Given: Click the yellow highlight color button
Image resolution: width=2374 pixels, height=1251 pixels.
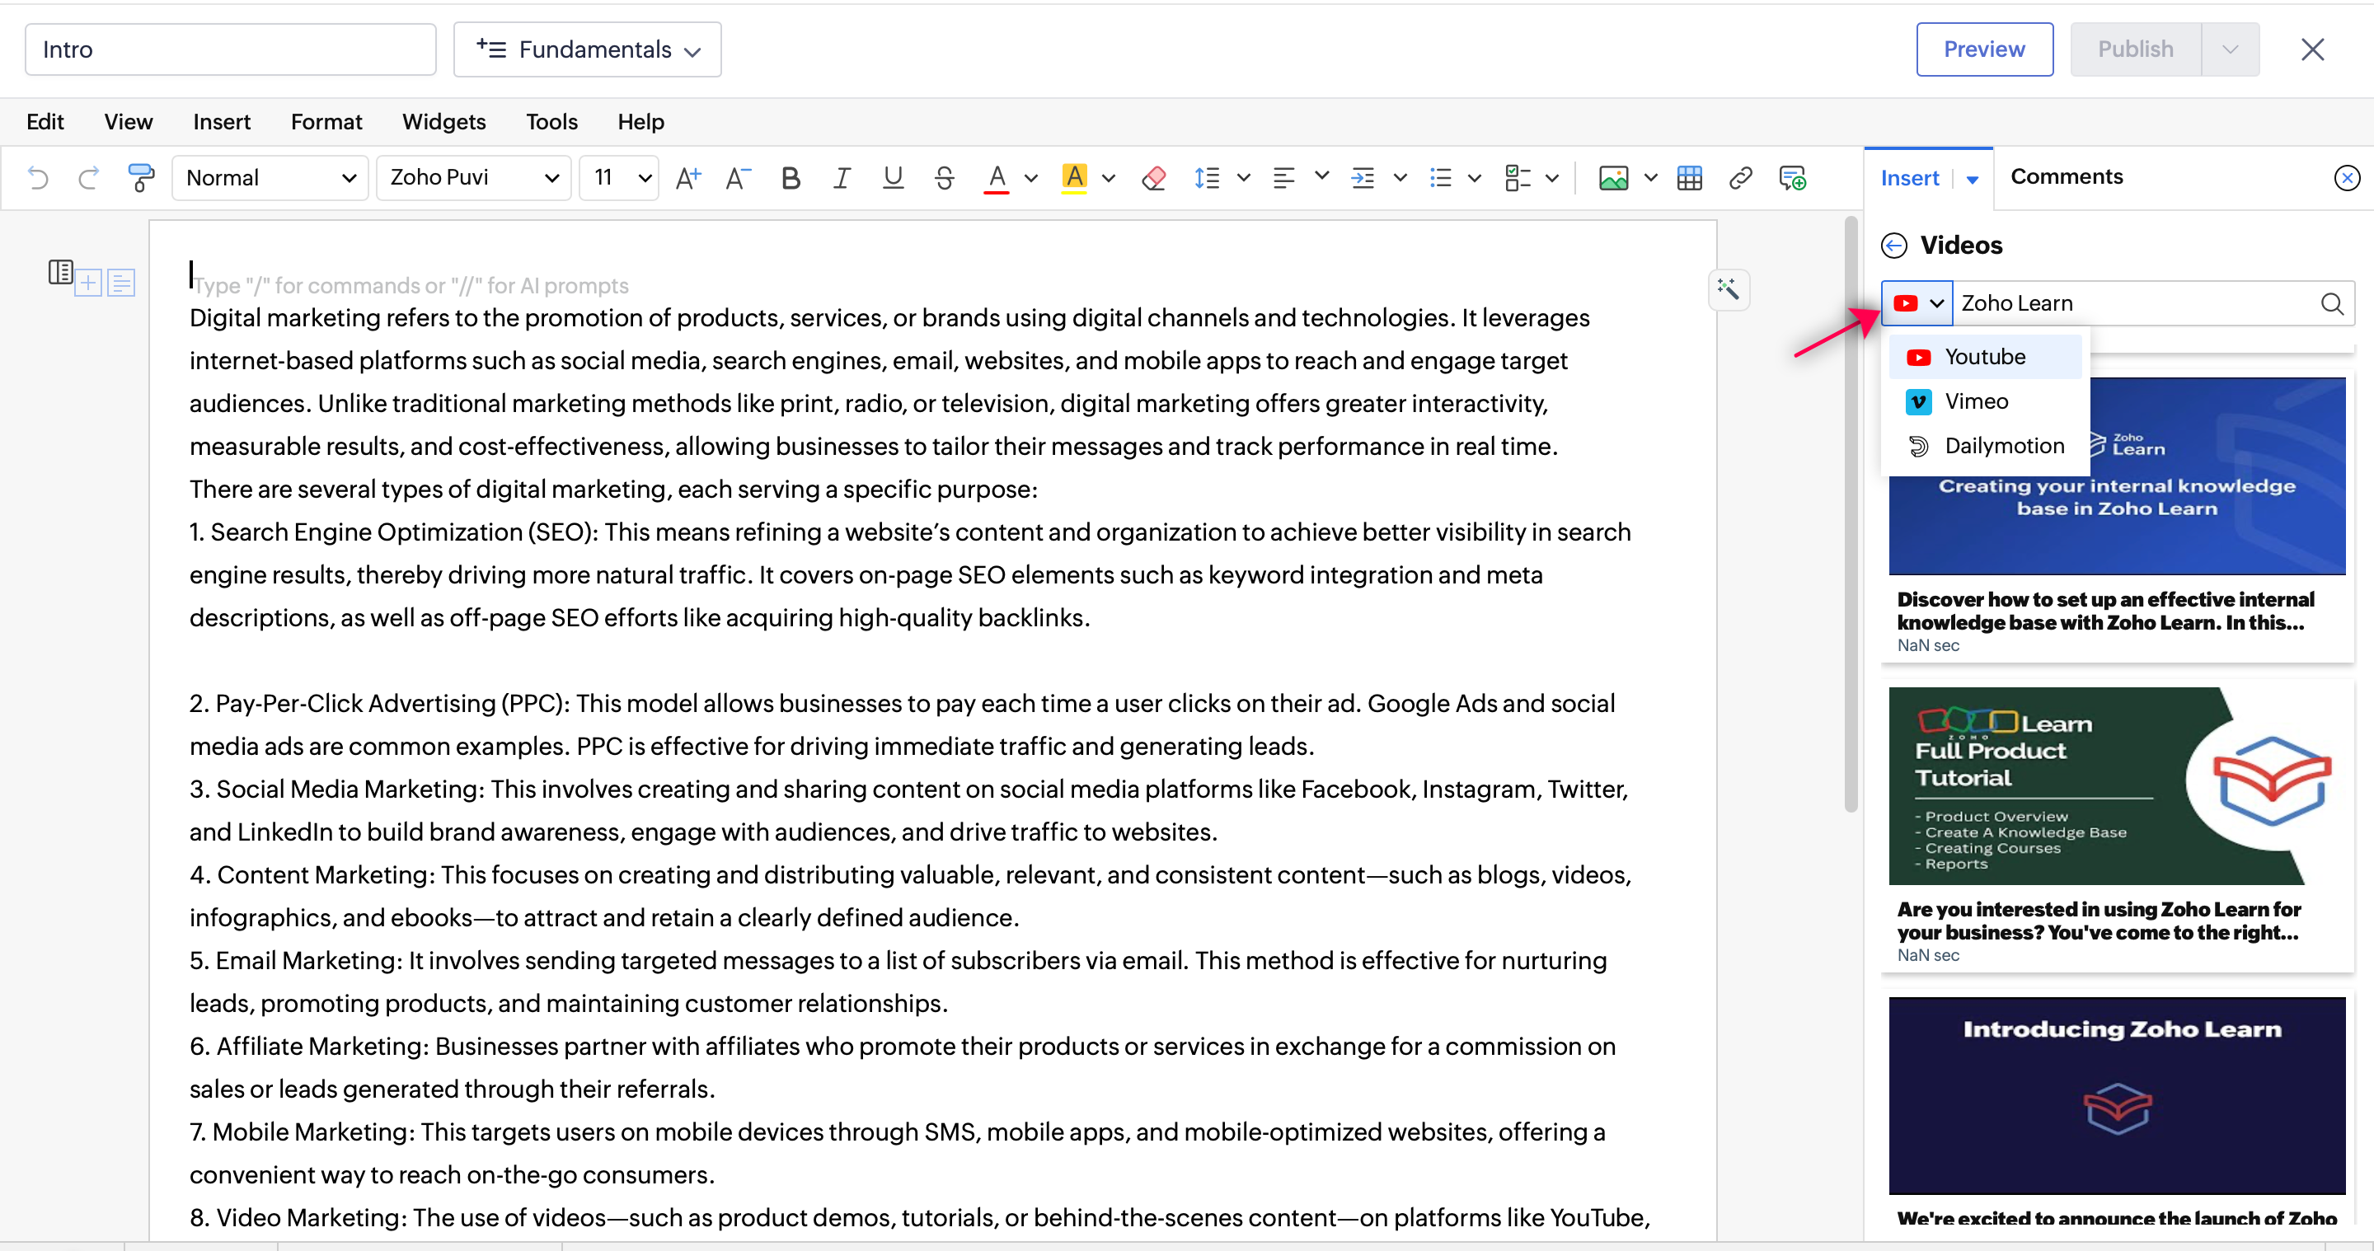Looking at the screenshot, I should click(x=1073, y=178).
